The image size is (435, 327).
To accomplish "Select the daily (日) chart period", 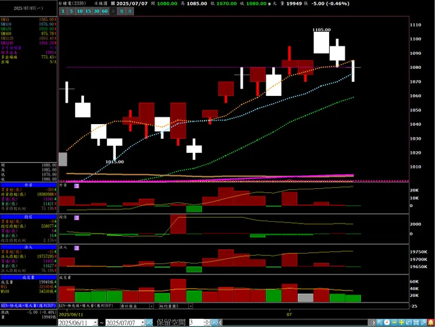I will [113, 11].
